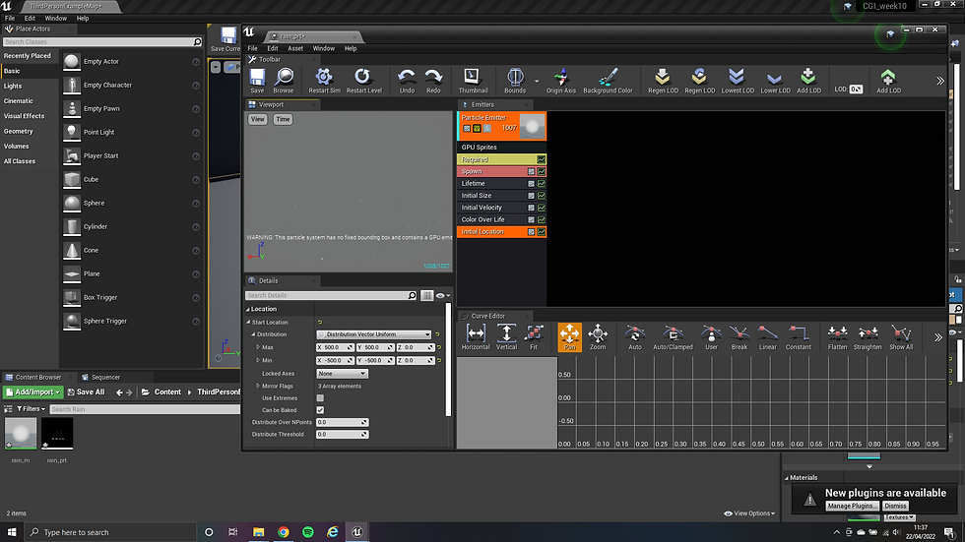Open Distribution Vector Uniform dropdown
965x542 pixels.
[x=374, y=334]
